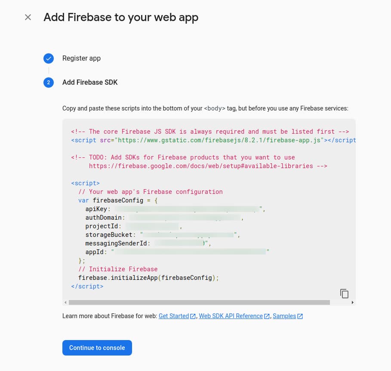Select the Register app step label

pyautogui.click(x=82, y=58)
